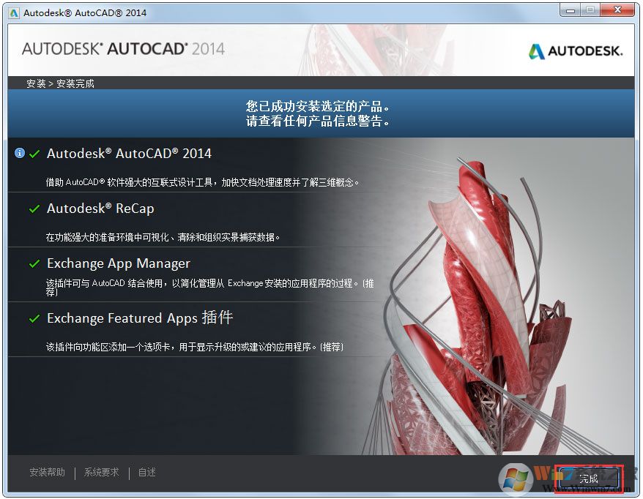Click the info icon beside Autodesk AutoCAD 2014
The height and width of the screenshot is (499, 643).
tap(18, 154)
